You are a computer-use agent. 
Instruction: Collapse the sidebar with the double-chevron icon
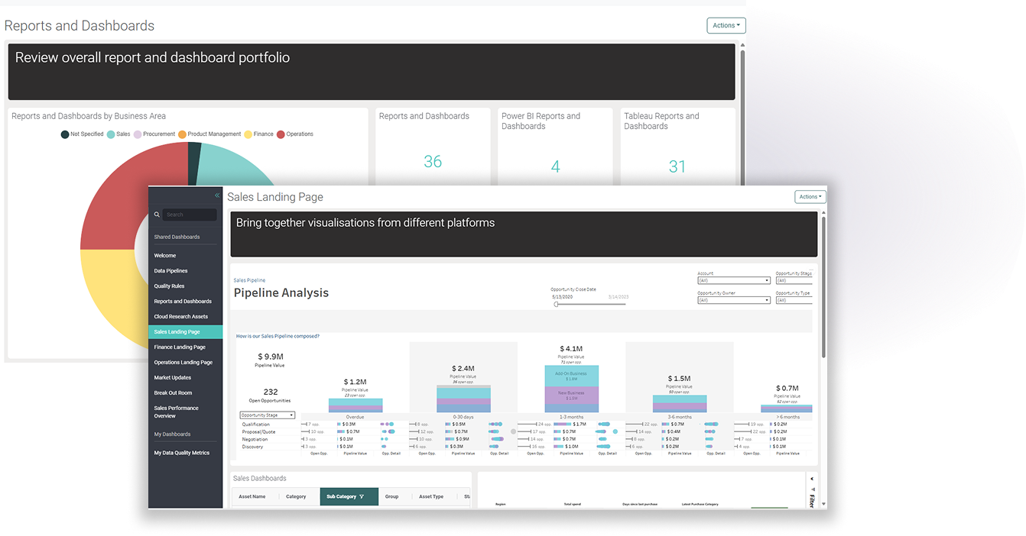pyautogui.click(x=217, y=196)
